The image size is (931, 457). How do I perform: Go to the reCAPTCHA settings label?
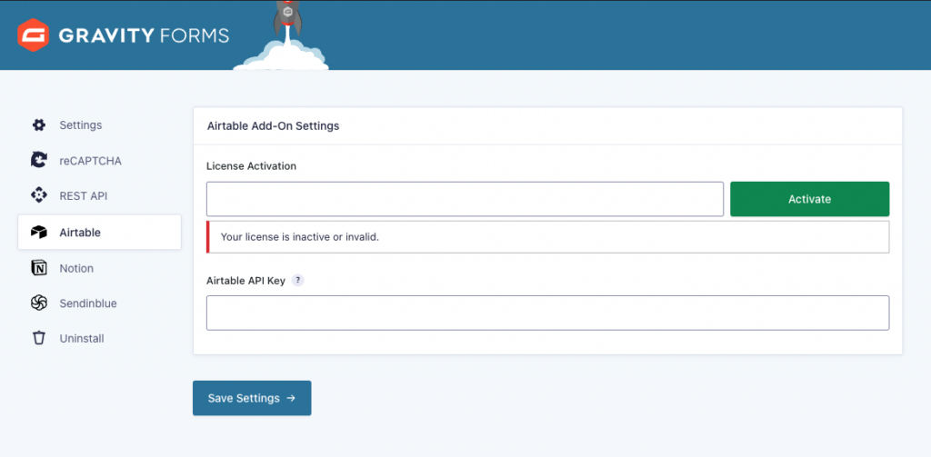[x=90, y=161]
